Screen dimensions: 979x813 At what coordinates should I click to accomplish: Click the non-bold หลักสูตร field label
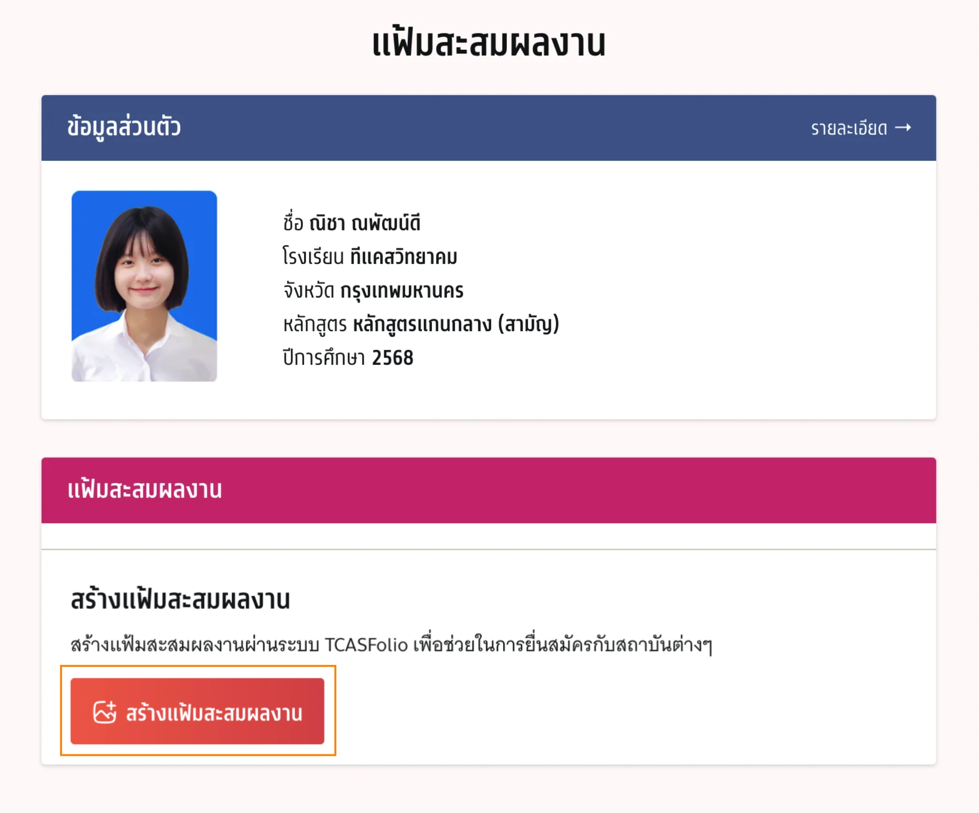315,324
